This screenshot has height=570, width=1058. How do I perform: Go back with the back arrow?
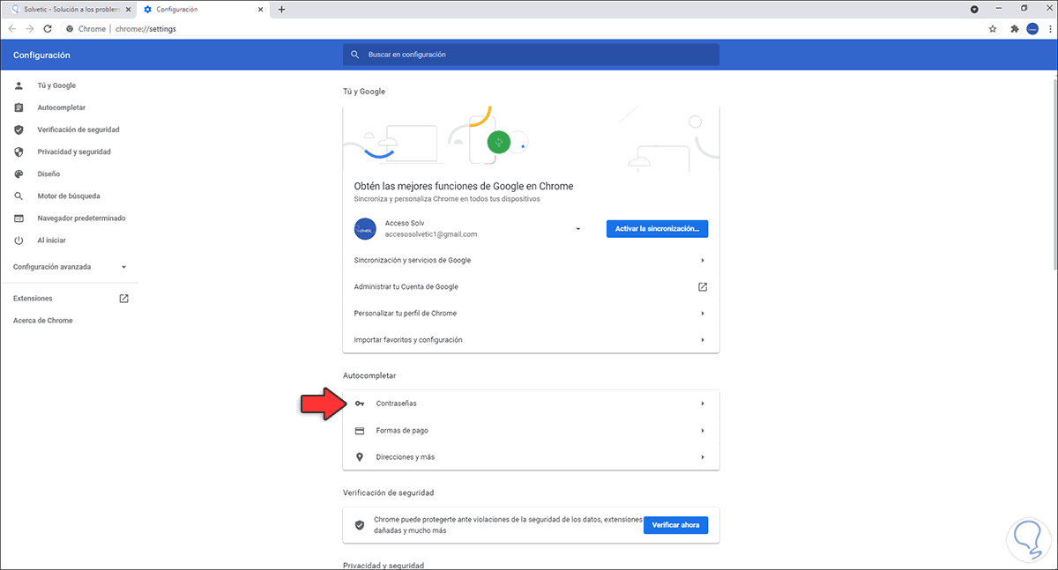[x=12, y=28]
